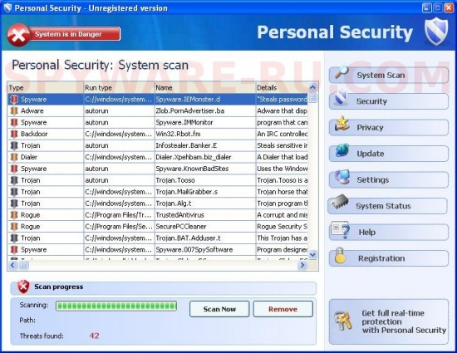Click threat icon of SecurePCCleaner row
457x353 pixels.
point(13,227)
